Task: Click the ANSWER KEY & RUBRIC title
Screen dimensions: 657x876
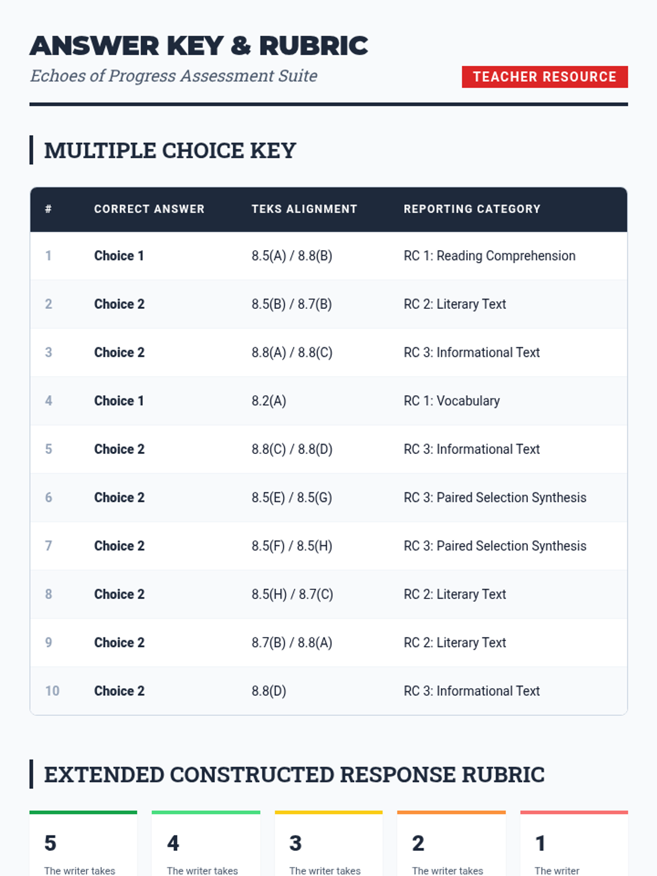Action: coord(199,46)
